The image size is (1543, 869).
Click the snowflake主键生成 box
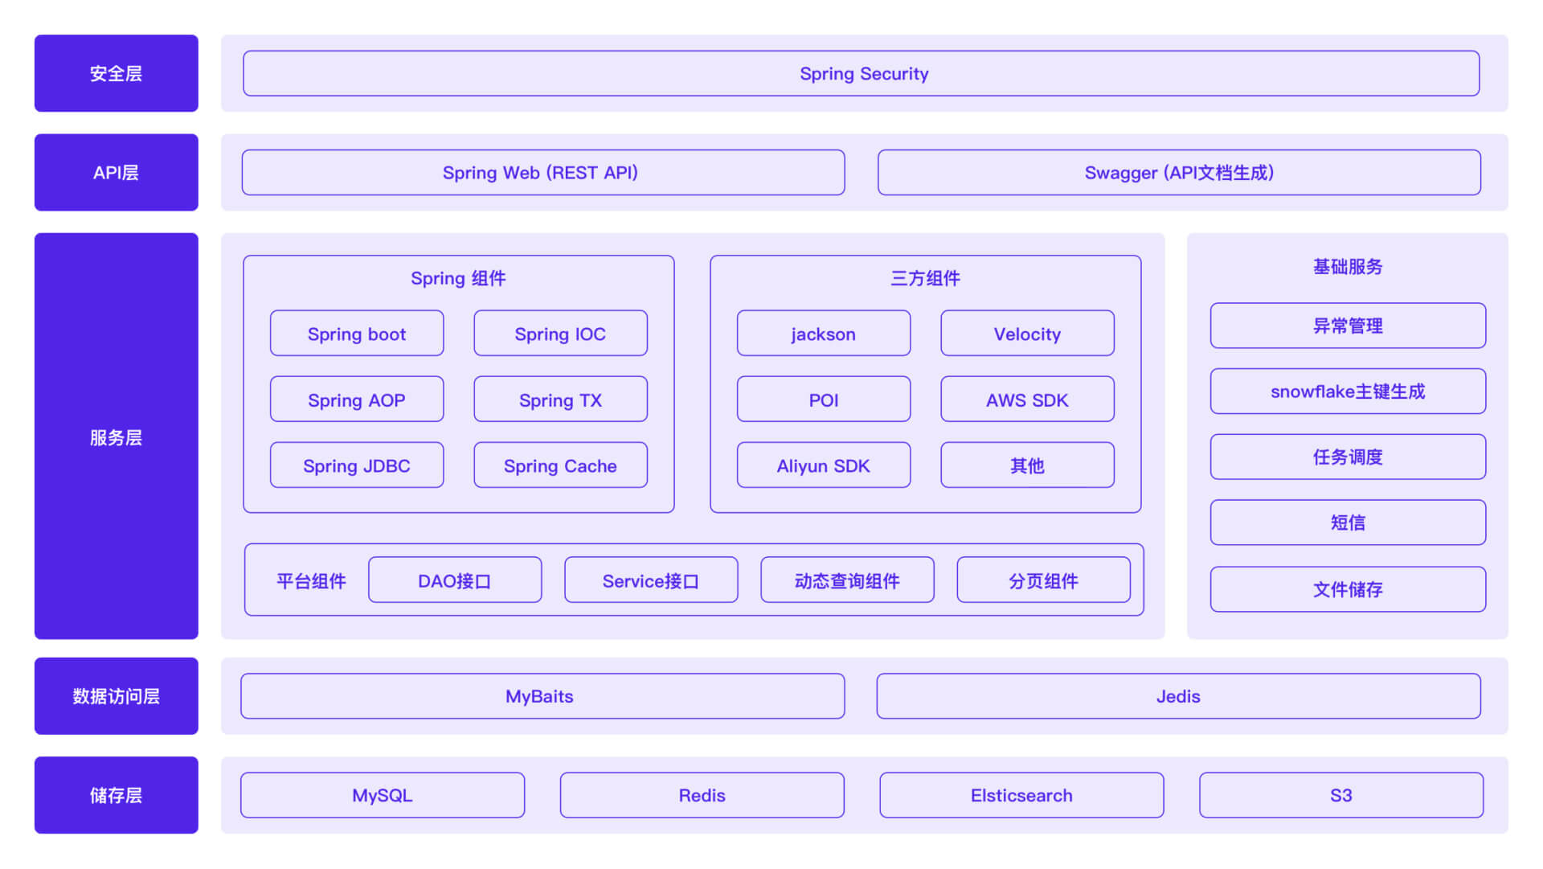1348,391
